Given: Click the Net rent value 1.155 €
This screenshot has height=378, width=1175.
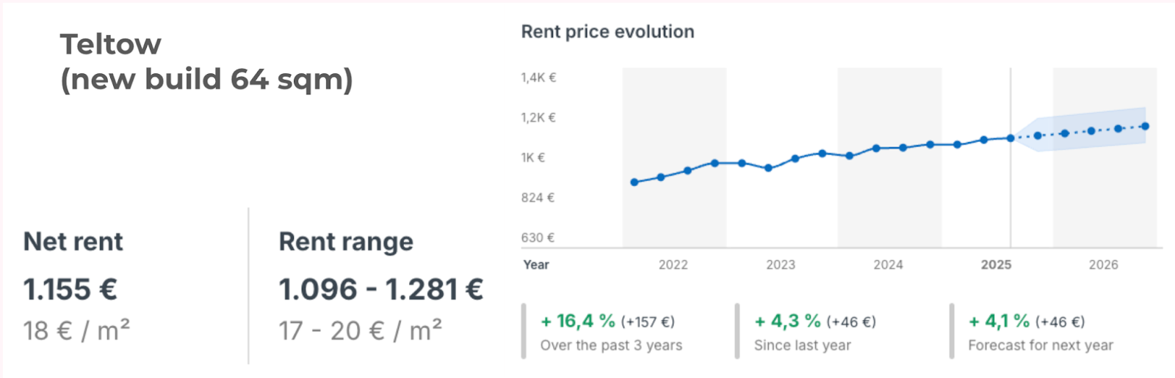Looking at the screenshot, I should pos(70,289).
